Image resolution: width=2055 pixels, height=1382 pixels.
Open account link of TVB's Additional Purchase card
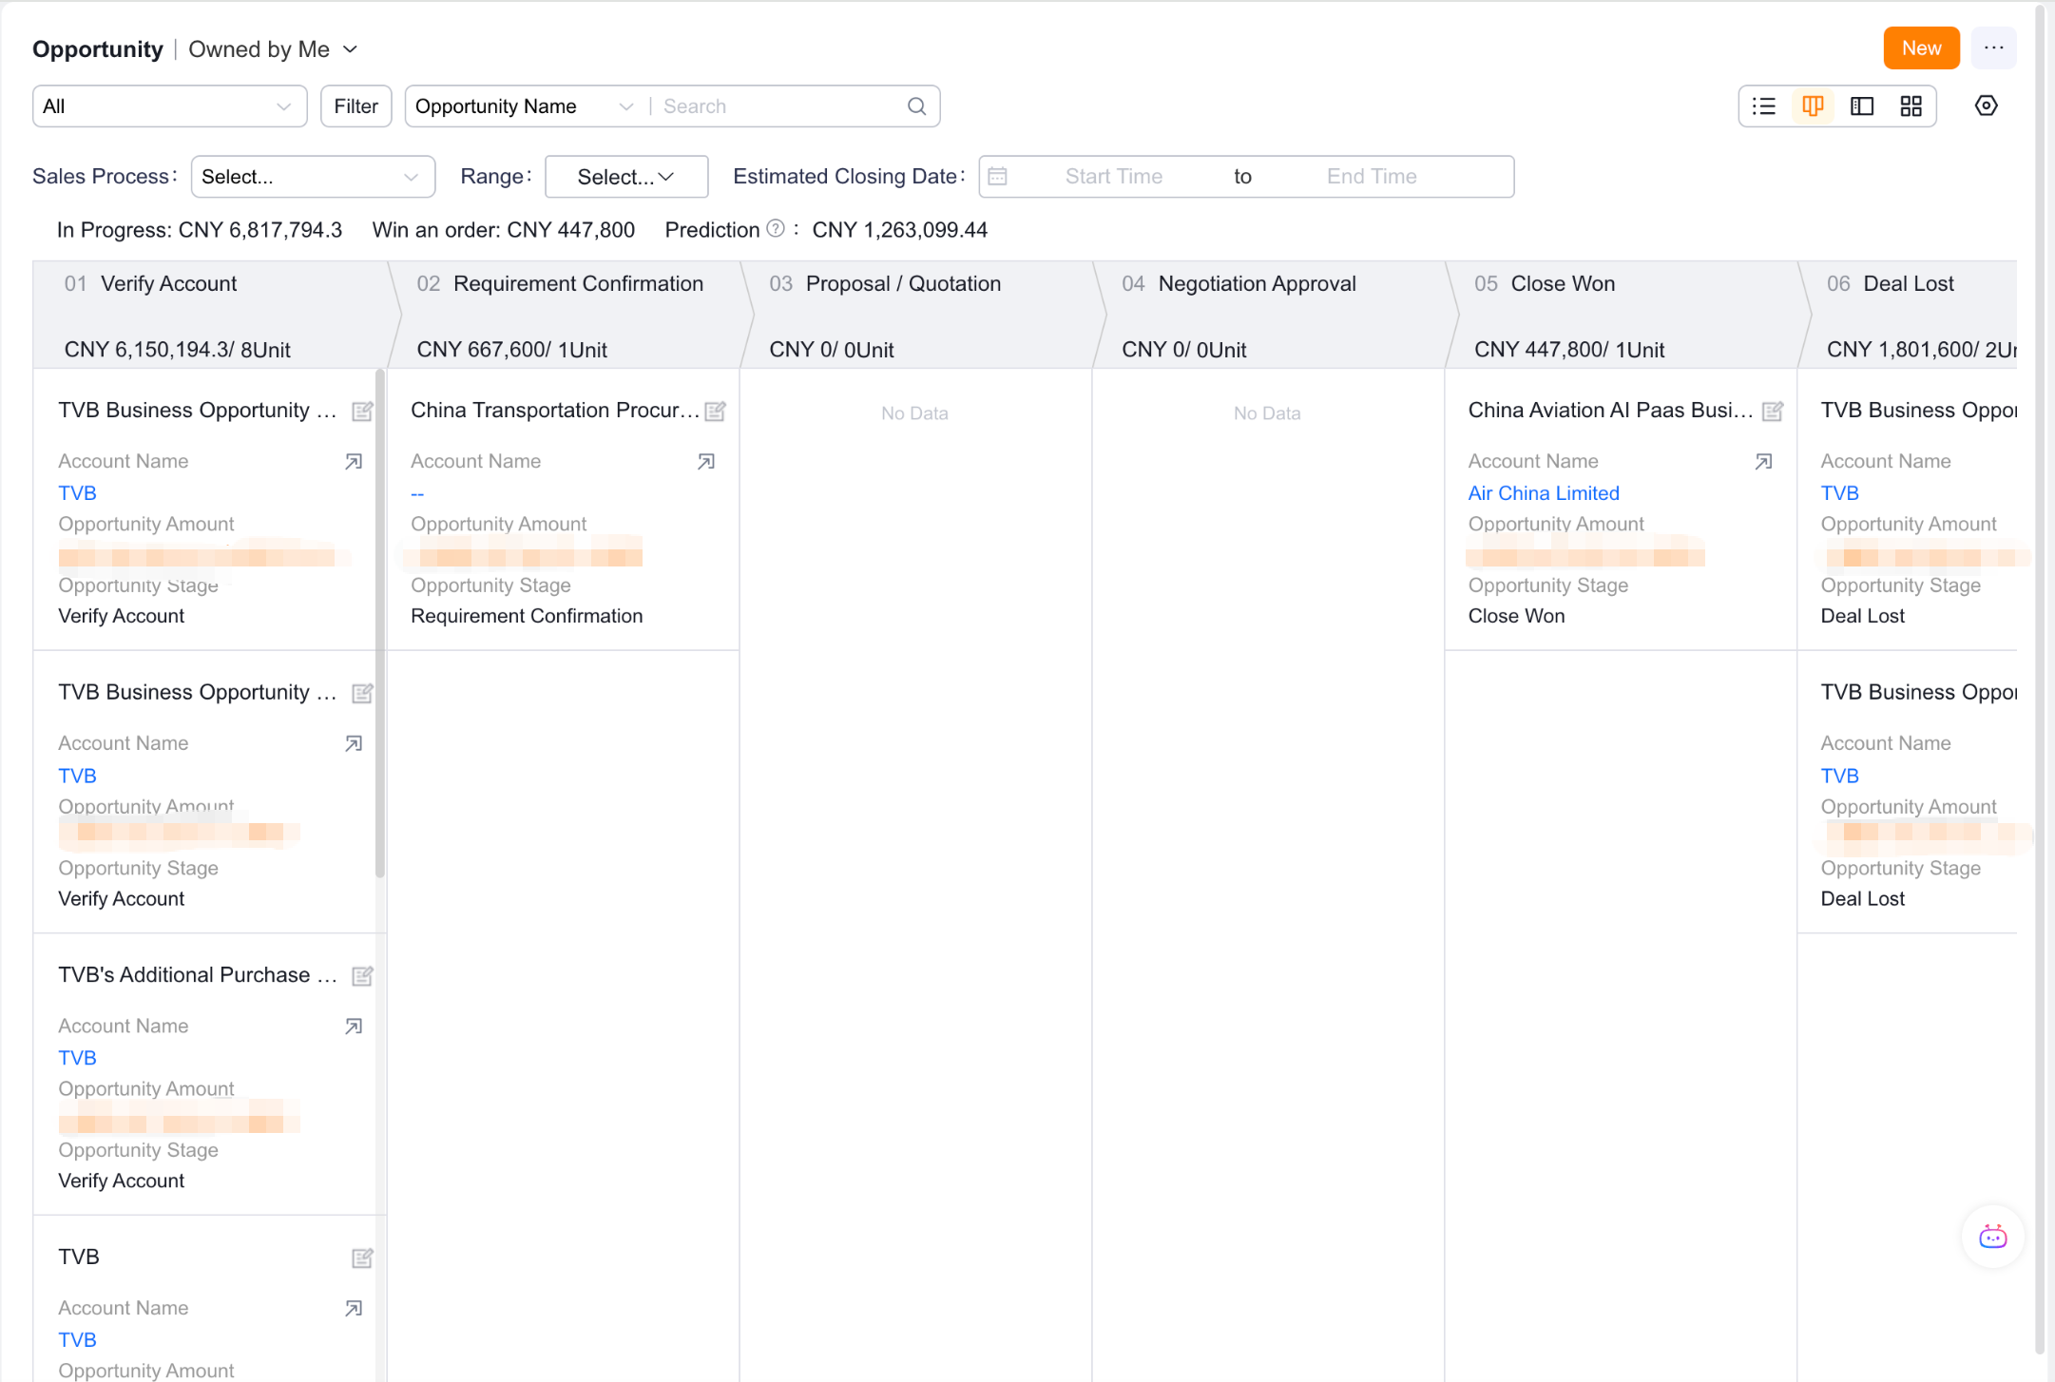(x=354, y=1027)
